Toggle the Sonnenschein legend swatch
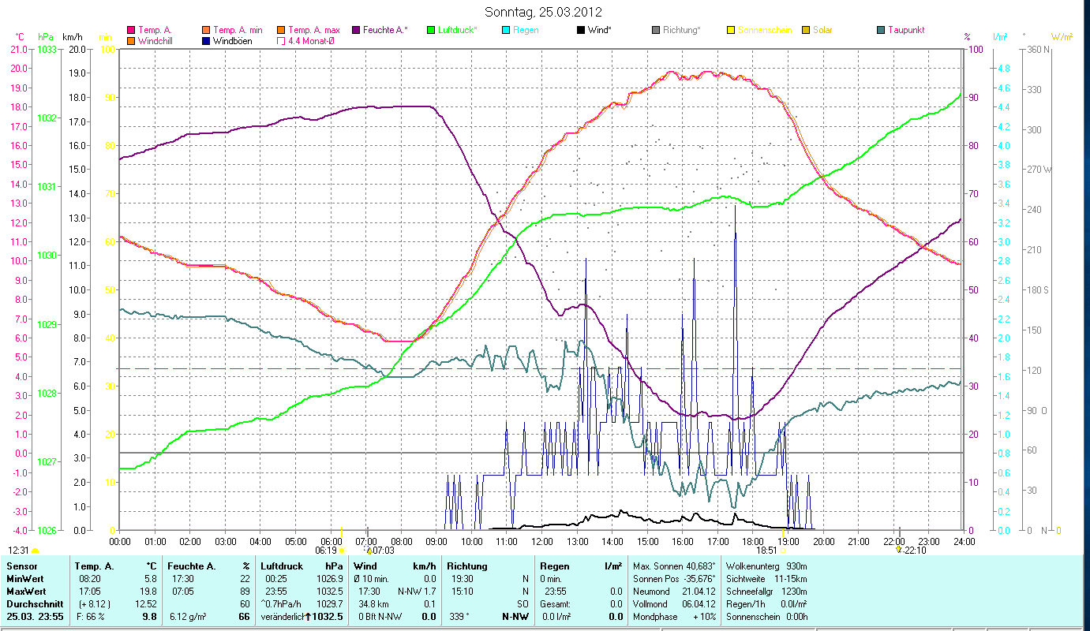 [x=731, y=30]
